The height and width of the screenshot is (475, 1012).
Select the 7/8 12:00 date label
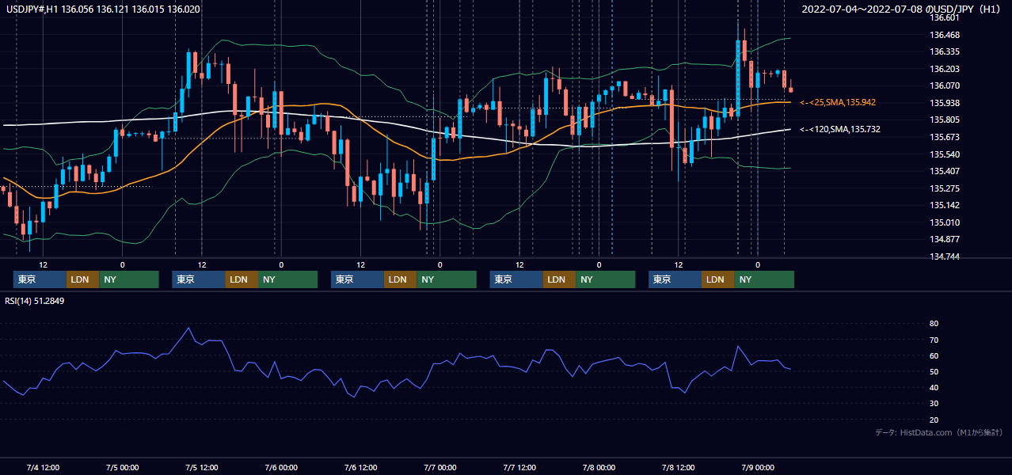coord(678,467)
